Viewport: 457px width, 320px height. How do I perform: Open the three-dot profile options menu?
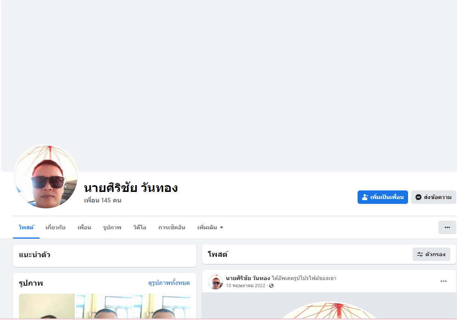click(x=447, y=227)
